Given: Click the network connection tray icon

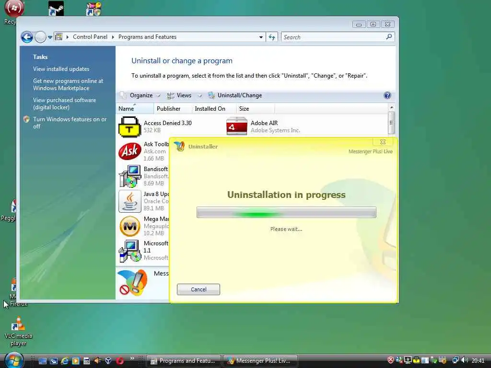Looking at the screenshot, I should click(x=456, y=360).
